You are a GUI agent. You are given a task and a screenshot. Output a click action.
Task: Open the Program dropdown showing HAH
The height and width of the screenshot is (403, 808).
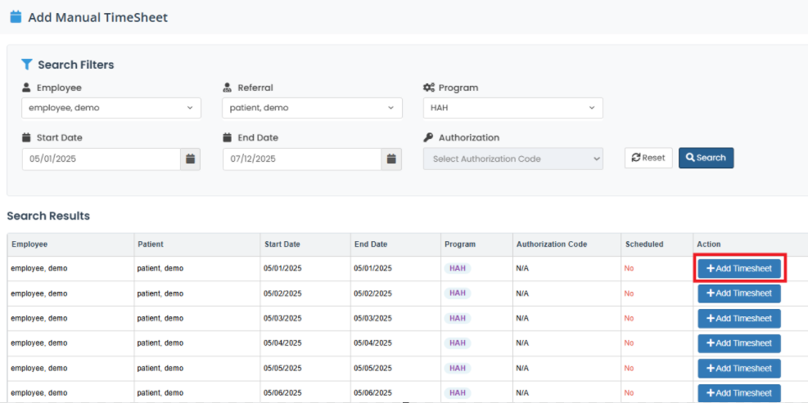pos(512,108)
